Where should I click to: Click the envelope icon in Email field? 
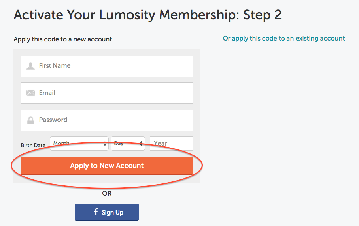[x=30, y=93]
